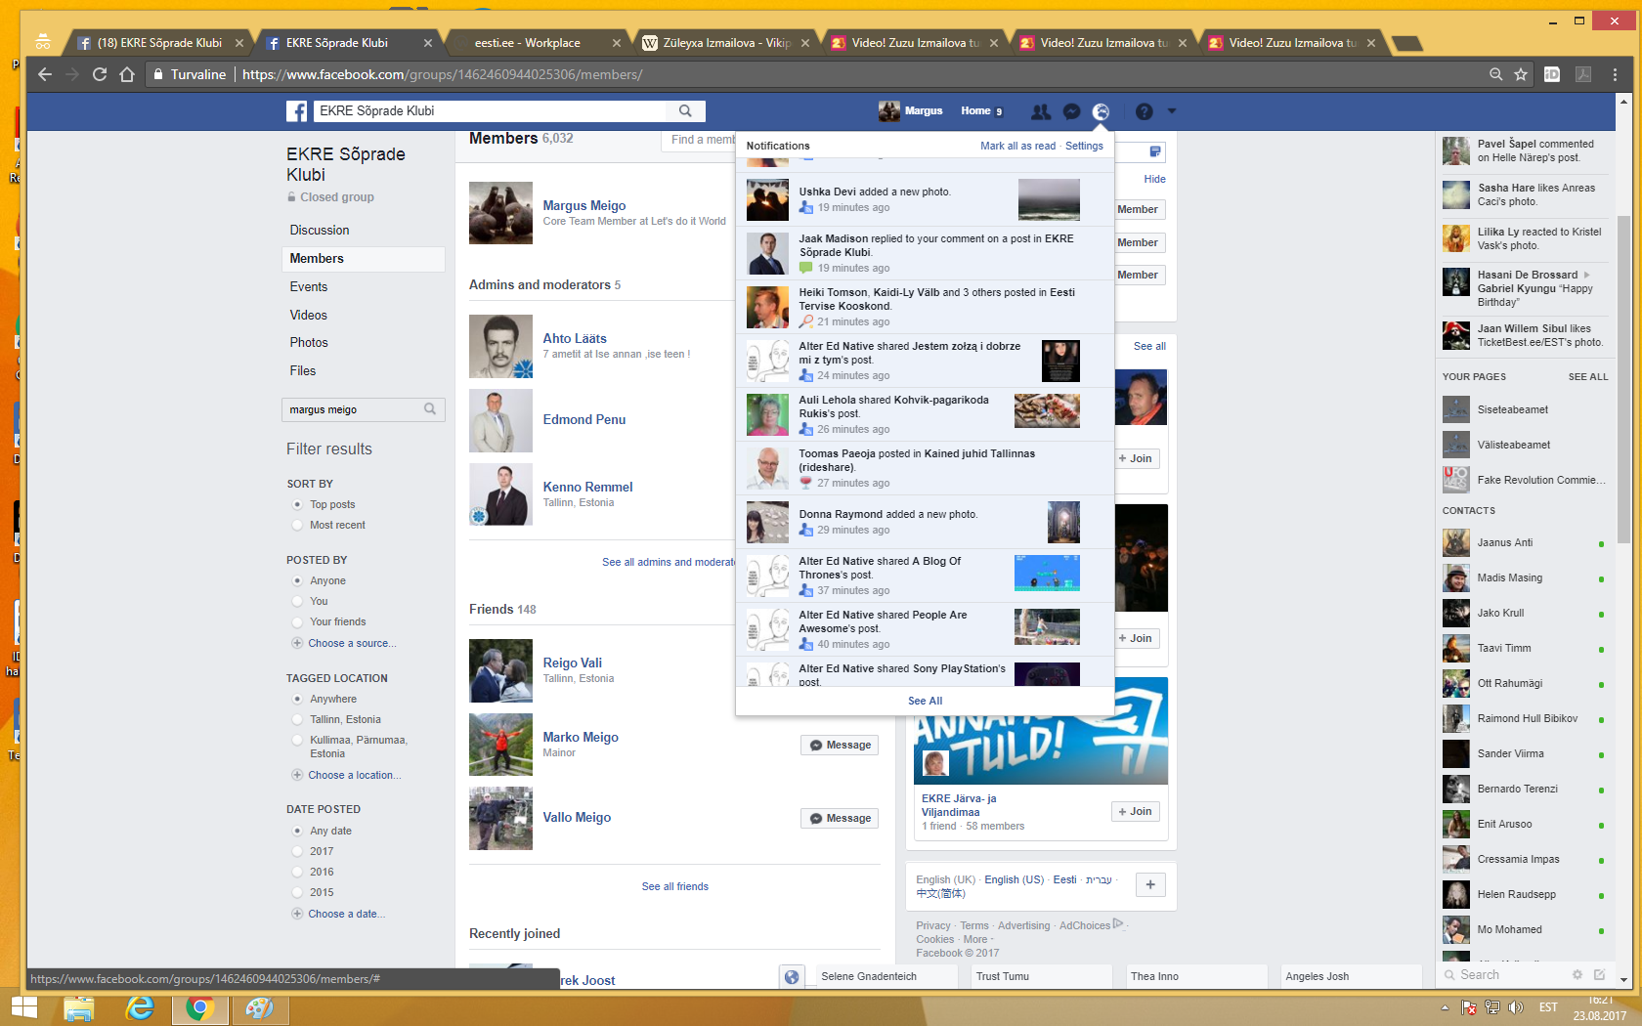The width and height of the screenshot is (1642, 1026).
Task: Open notification Settings link
Action: point(1084,146)
